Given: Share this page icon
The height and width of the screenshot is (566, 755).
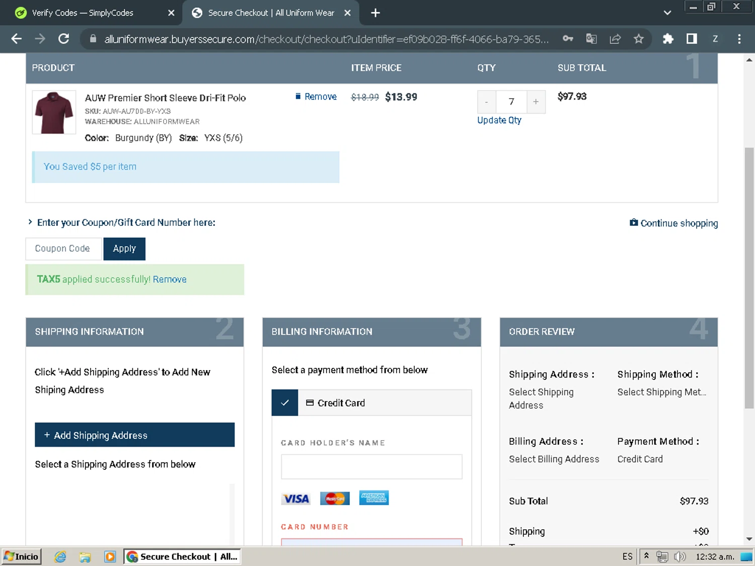Looking at the screenshot, I should 615,39.
